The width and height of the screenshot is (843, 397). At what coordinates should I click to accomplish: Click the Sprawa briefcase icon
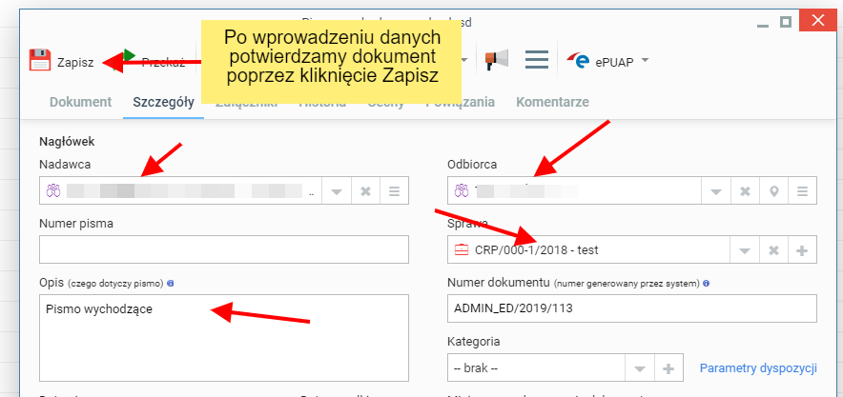point(462,250)
